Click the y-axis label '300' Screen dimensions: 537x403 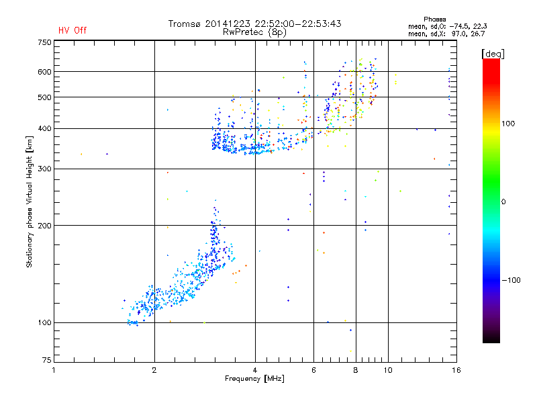(44, 169)
